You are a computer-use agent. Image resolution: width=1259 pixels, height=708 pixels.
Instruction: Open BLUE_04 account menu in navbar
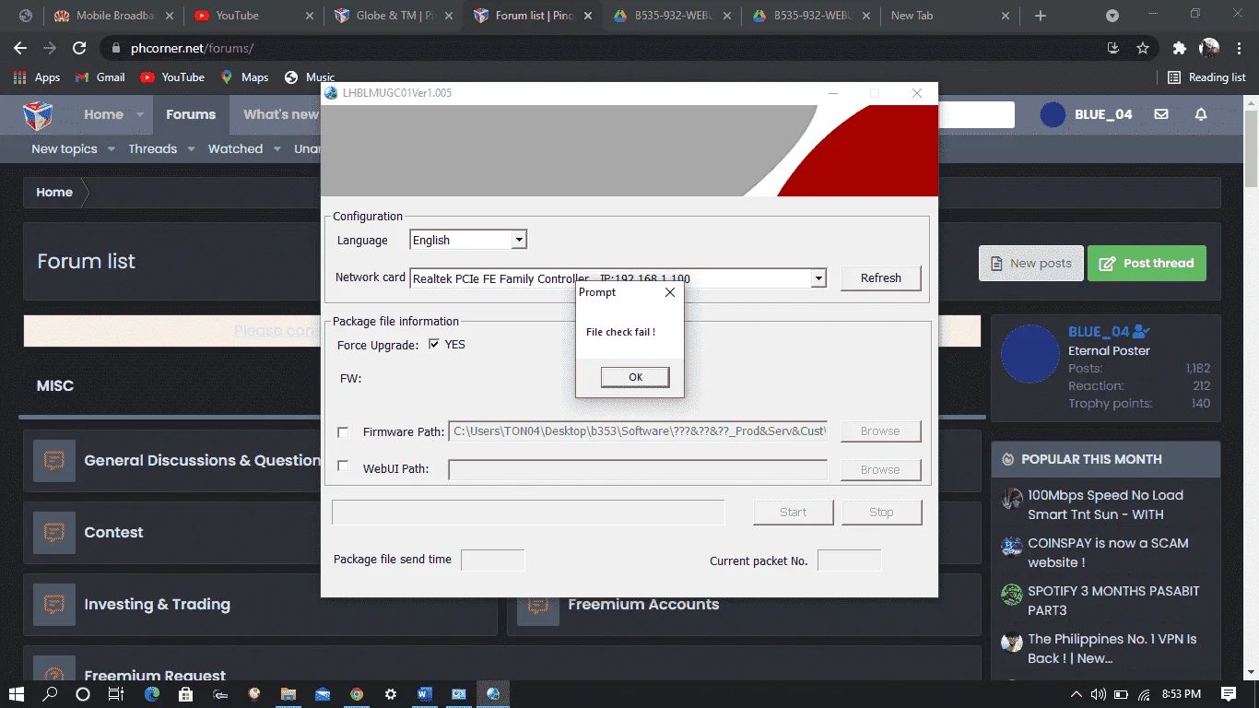(1088, 114)
